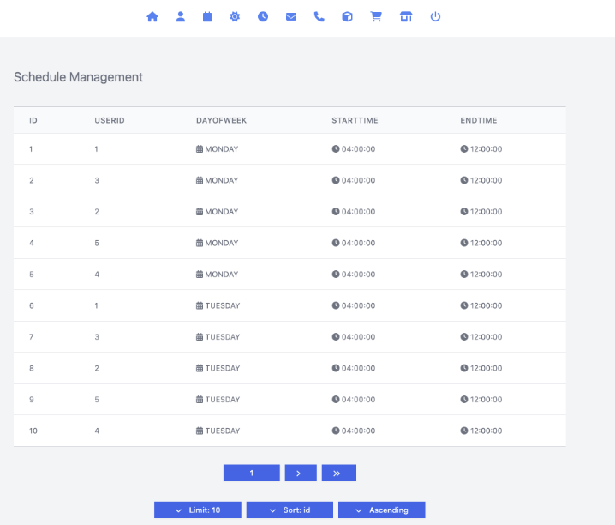Click the store shop icon
This screenshot has height=525, width=615.
(406, 16)
